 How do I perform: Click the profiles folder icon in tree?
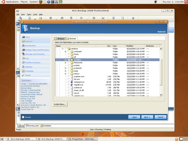coord(72,60)
